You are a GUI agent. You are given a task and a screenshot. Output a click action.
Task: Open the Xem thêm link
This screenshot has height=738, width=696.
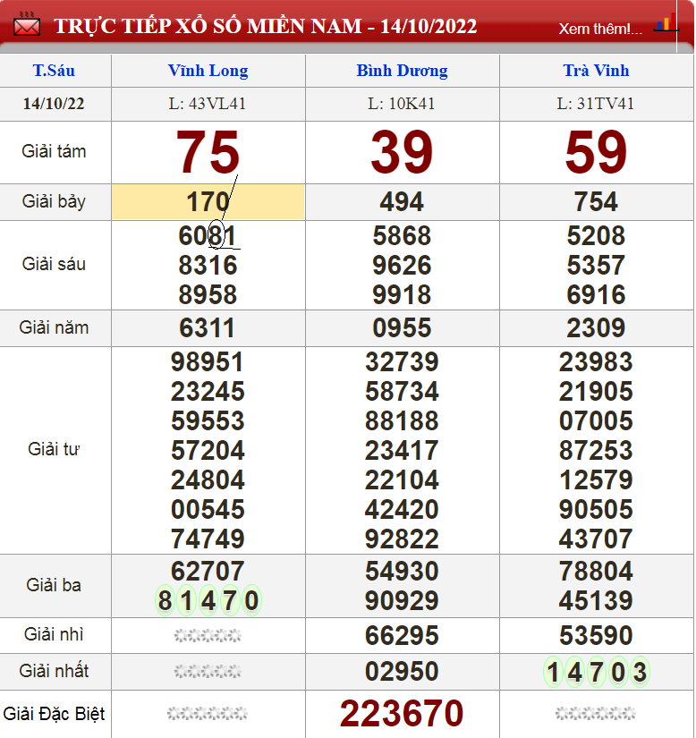[x=600, y=29]
